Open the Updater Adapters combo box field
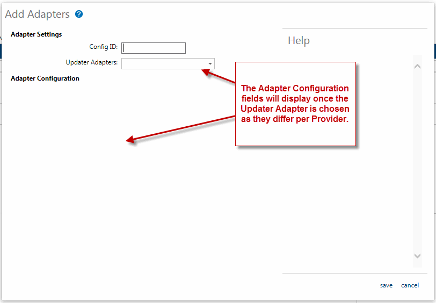The image size is (436, 303). (164, 63)
